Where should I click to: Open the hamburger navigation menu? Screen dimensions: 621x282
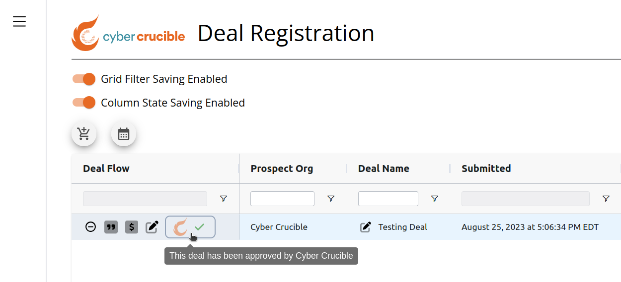point(19,21)
